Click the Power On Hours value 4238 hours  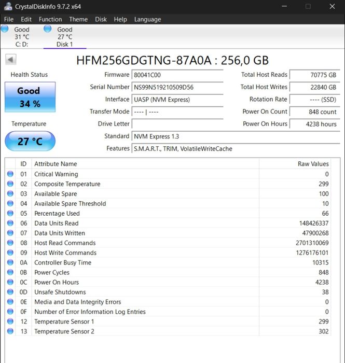point(315,124)
